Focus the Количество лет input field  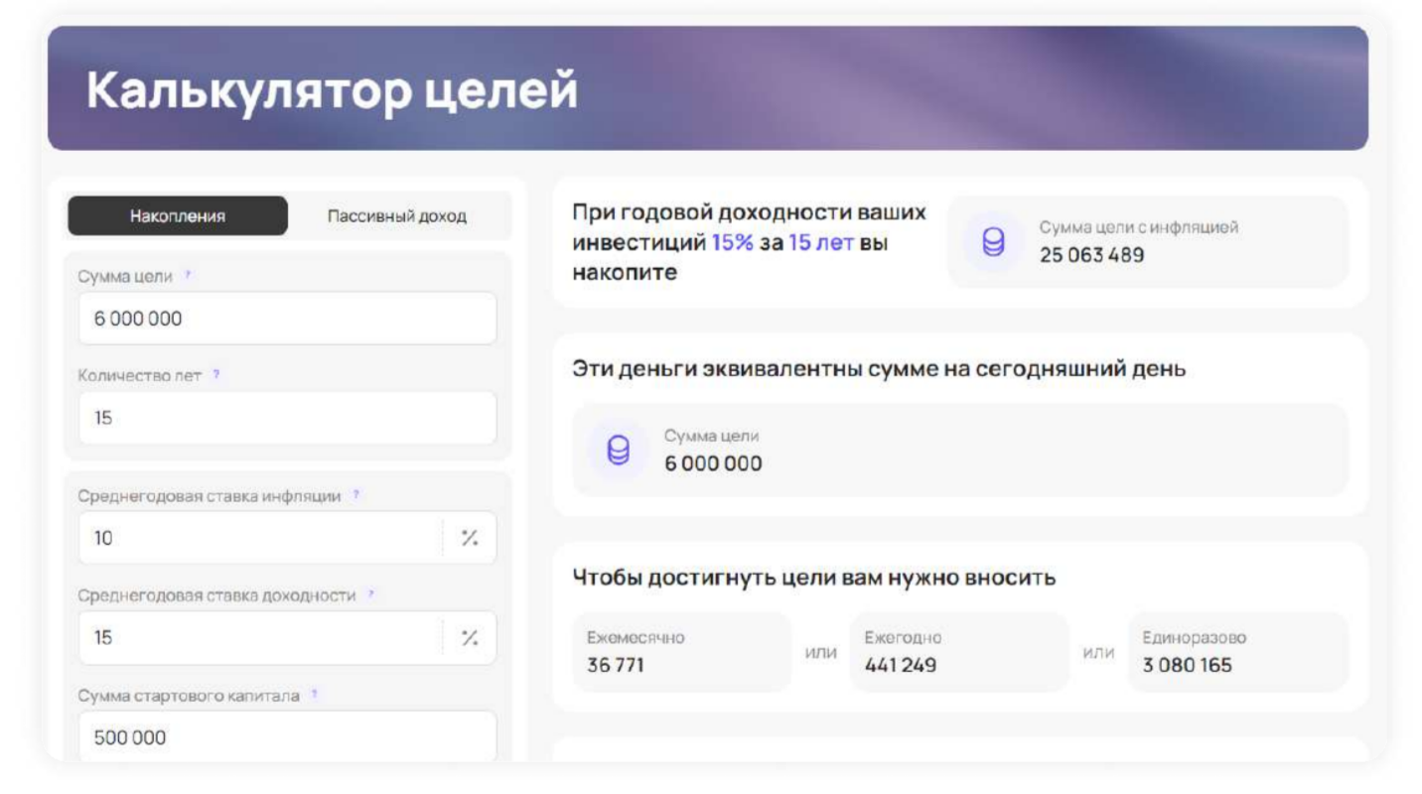click(287, 418)
